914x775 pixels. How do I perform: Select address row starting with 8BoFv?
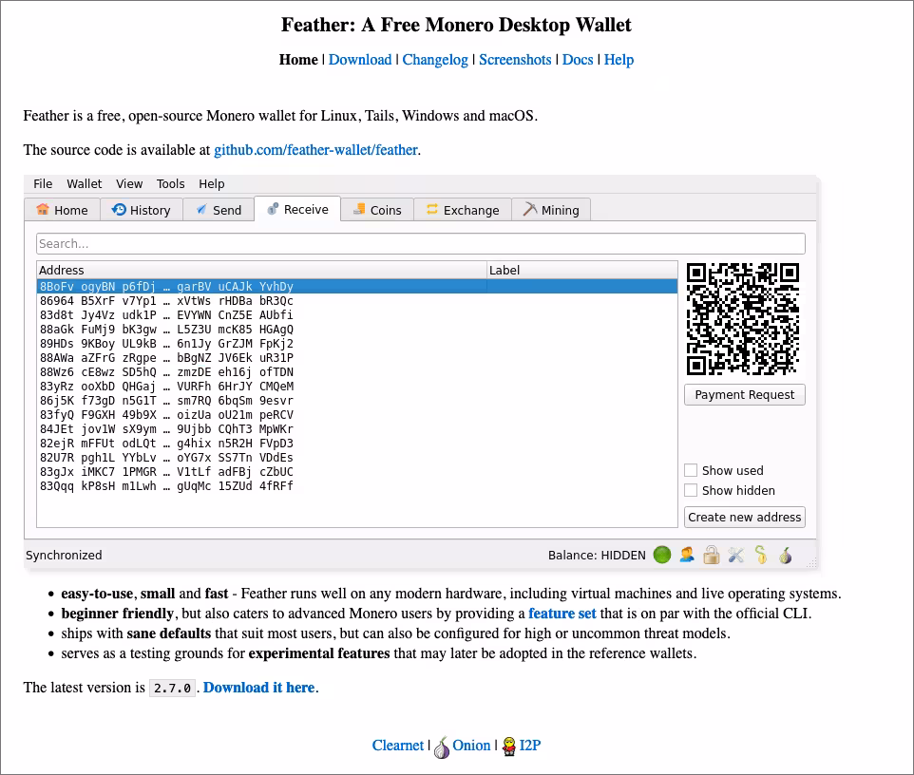356,286
